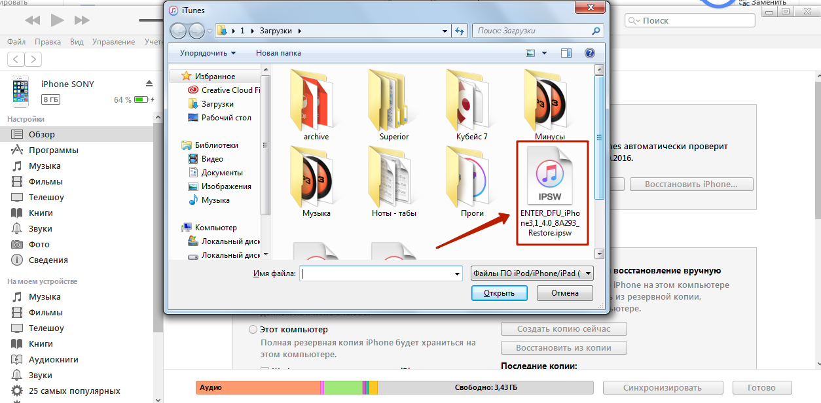Select Обзор in the settings sidebar
The image size is (821, 403).
point(42,134)
